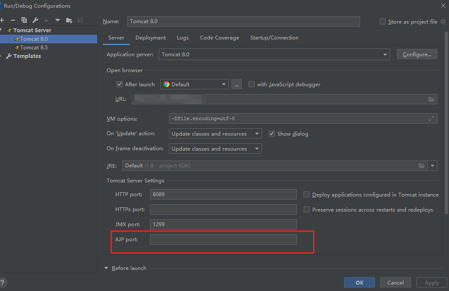449x291 pixels.
Task: Click AJP port field
Action: (x=223, y=239)
